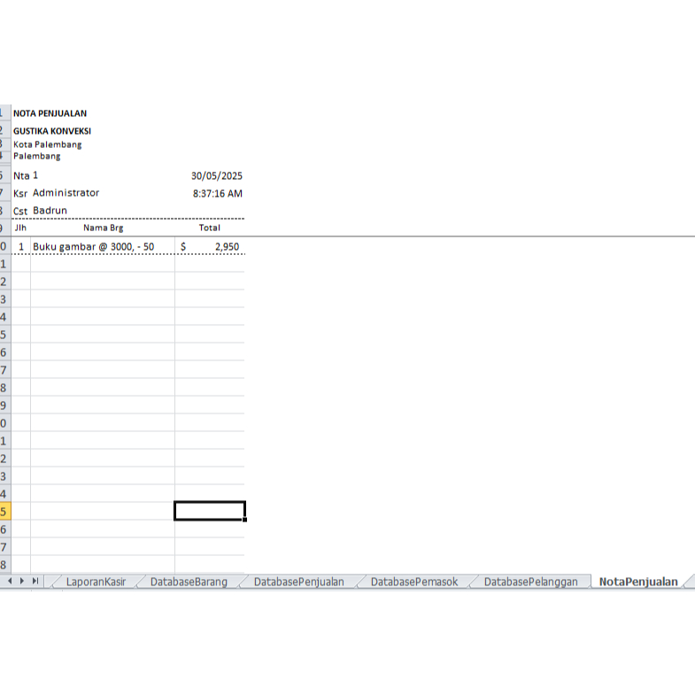Open the DatabaseBarang sheet tab
695x695 pixels.
189,582
